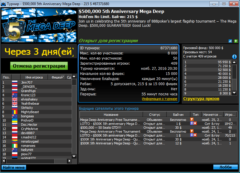The width and height of the screenshot is (240, 173).
Task: Maximize the tournament window
Action: pos(224,4)
